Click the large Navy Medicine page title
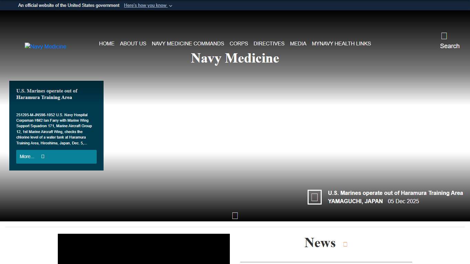The image size is (470, 264). (x=235, y=58)
